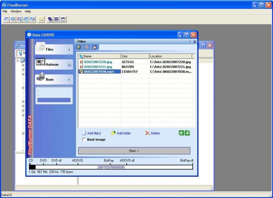Move selected file down with green arrow
Image resolution: width=273 pixels, height=198 pixels.
pos(187,133)
